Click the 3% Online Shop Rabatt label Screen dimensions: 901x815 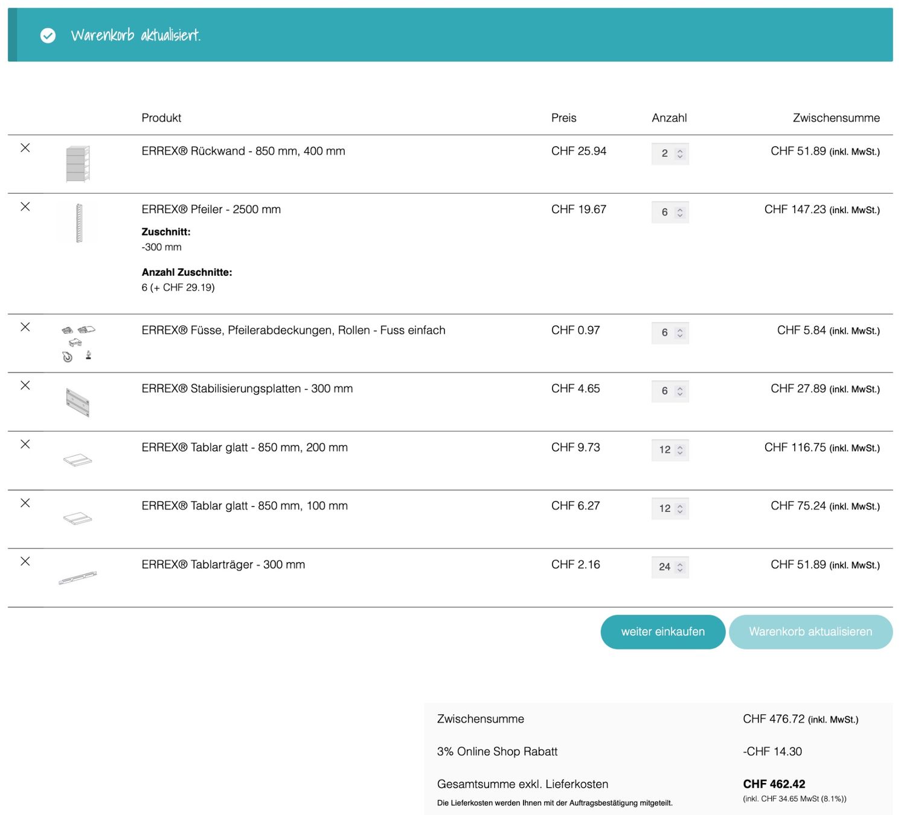[x=497, y=752]
